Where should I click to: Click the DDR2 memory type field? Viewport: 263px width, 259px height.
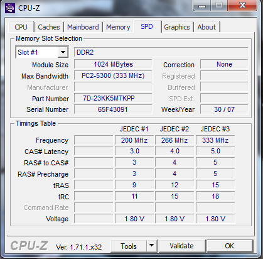tap(161, 52)
